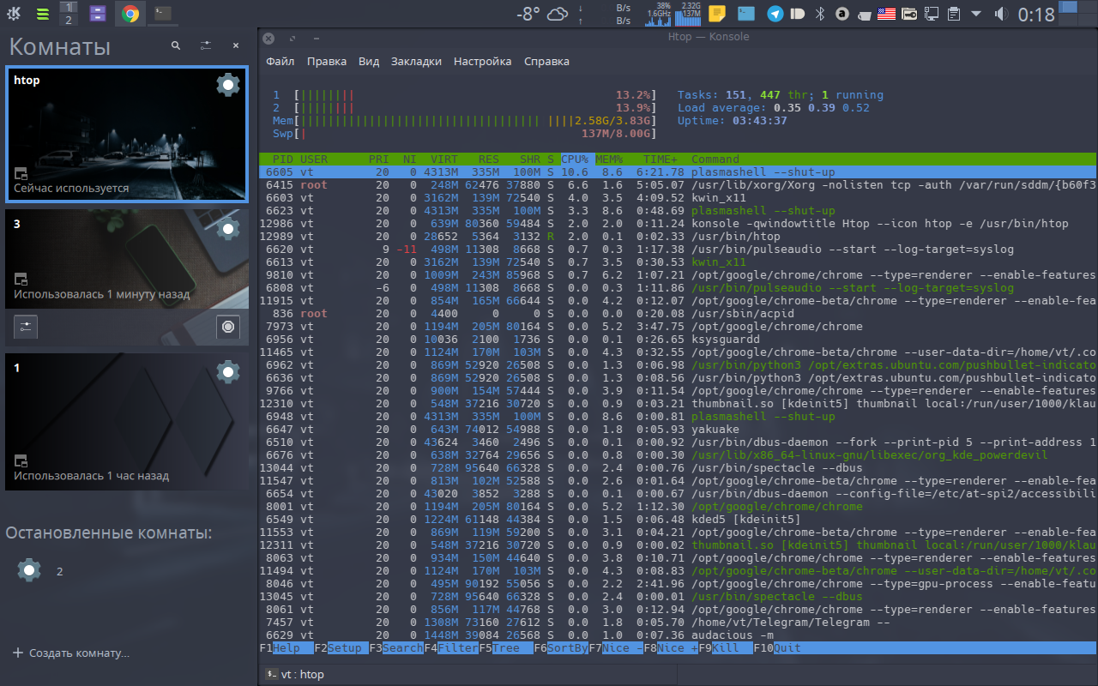Sort by the CPU% column header
Image resolution: width=1098 pixels, height=686 pixels.
coord(575,159)
